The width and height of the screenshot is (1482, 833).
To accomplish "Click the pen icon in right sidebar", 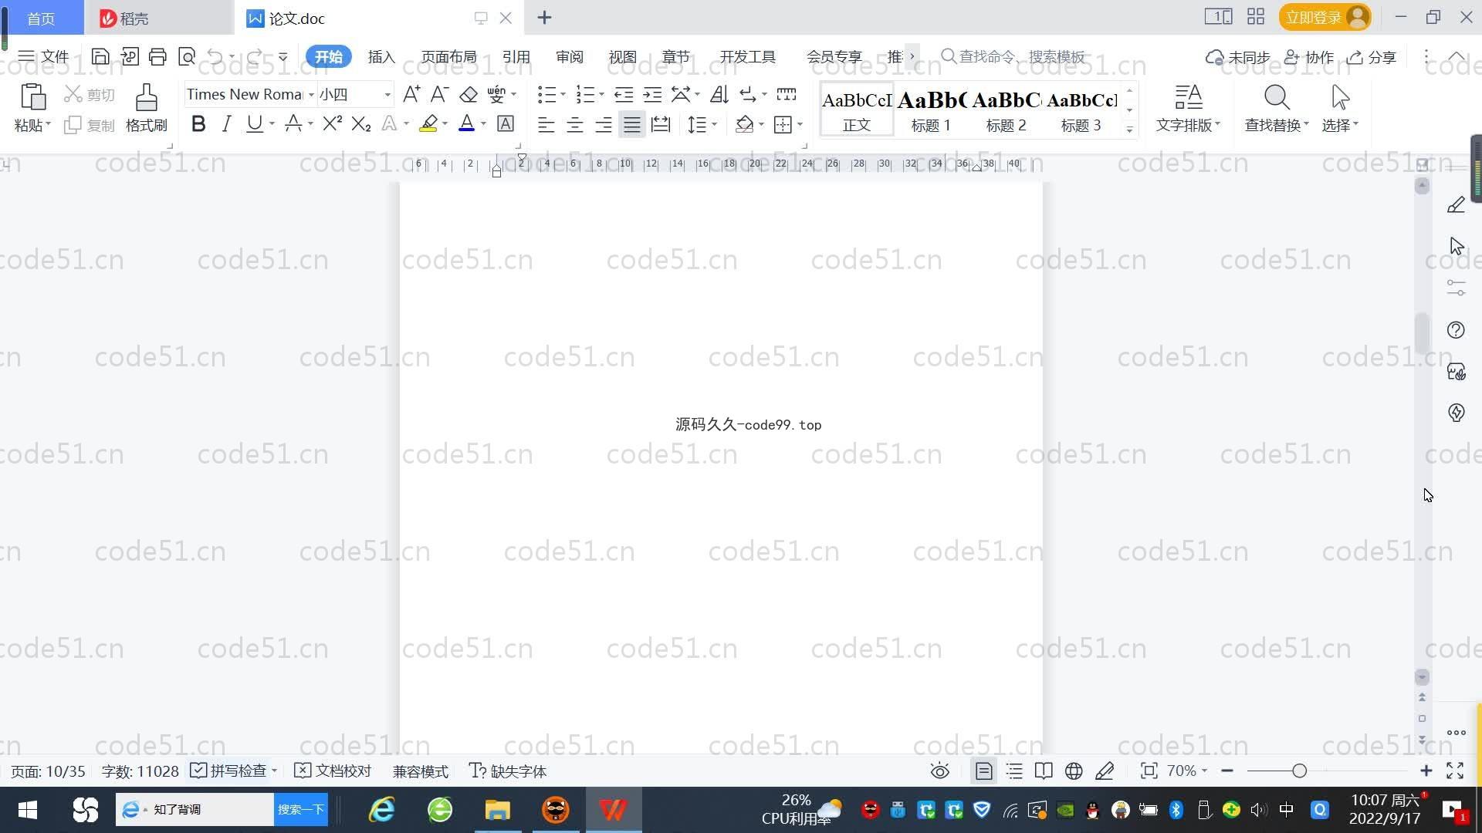I will point(1456,204).
